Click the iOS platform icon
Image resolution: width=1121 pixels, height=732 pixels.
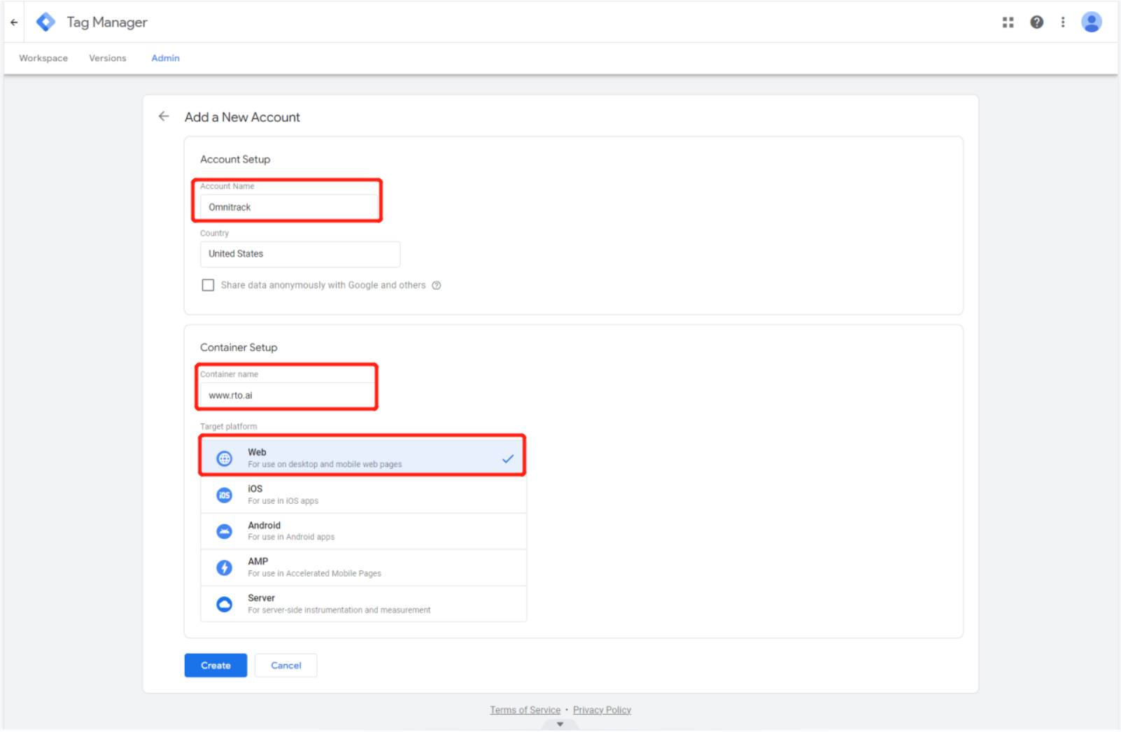click(x=224, y=495)
